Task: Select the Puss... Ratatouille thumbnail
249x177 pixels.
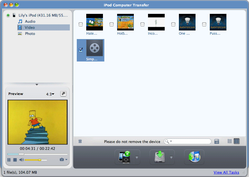Action: [x=218, y=22]
